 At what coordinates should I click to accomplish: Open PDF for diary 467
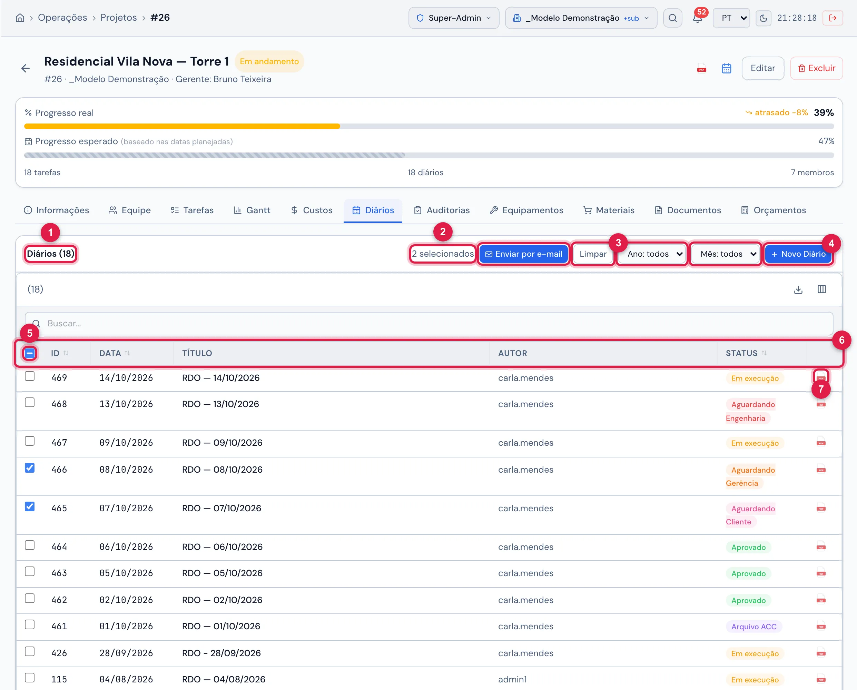click(821, 442)
